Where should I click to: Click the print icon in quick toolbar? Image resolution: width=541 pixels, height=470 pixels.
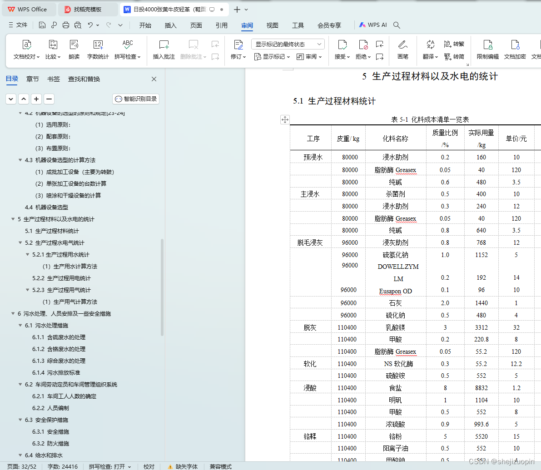point(66,25)
